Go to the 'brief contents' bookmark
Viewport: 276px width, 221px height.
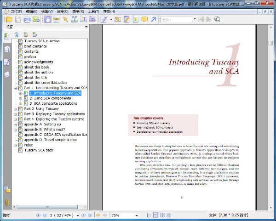35,46
